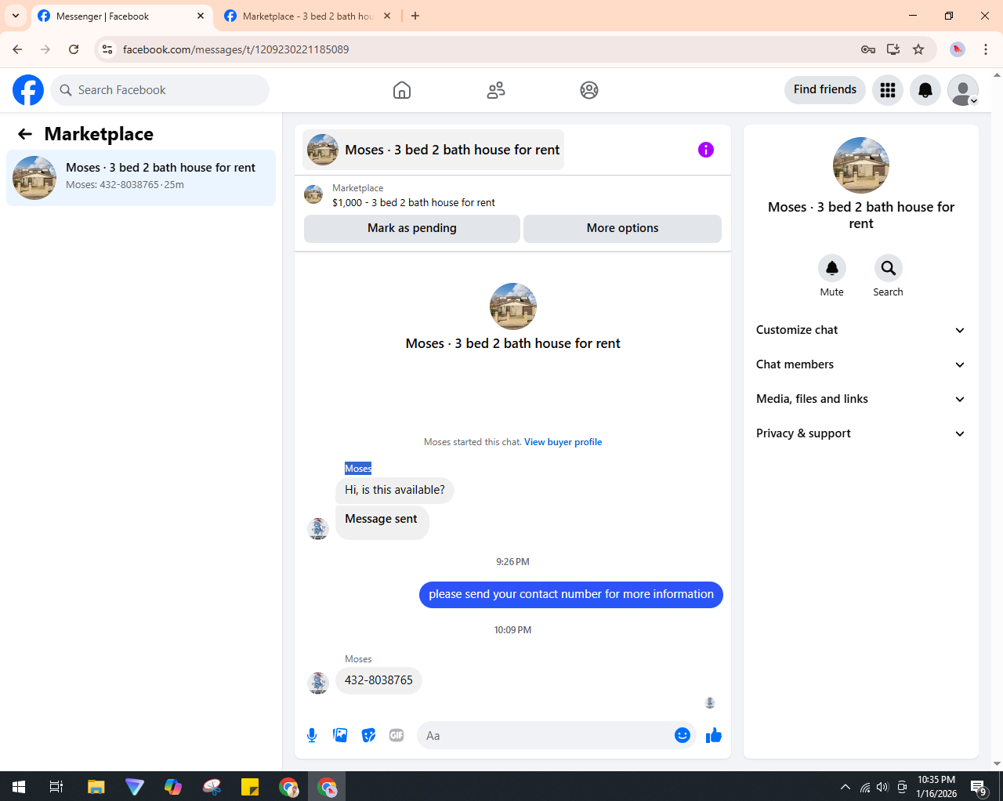Open a new Chrome tab
Screen dimensions: 1003x801
pos(415,16)
